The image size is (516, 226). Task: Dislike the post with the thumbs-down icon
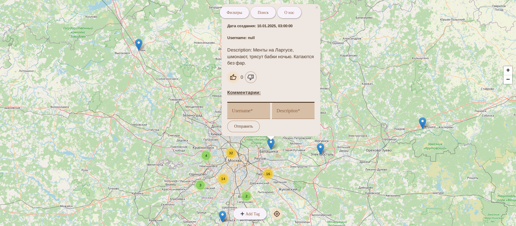pos(251,77)
